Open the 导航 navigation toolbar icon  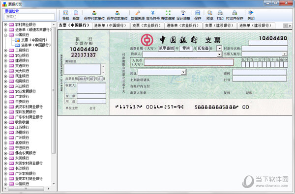click(66, 13)
